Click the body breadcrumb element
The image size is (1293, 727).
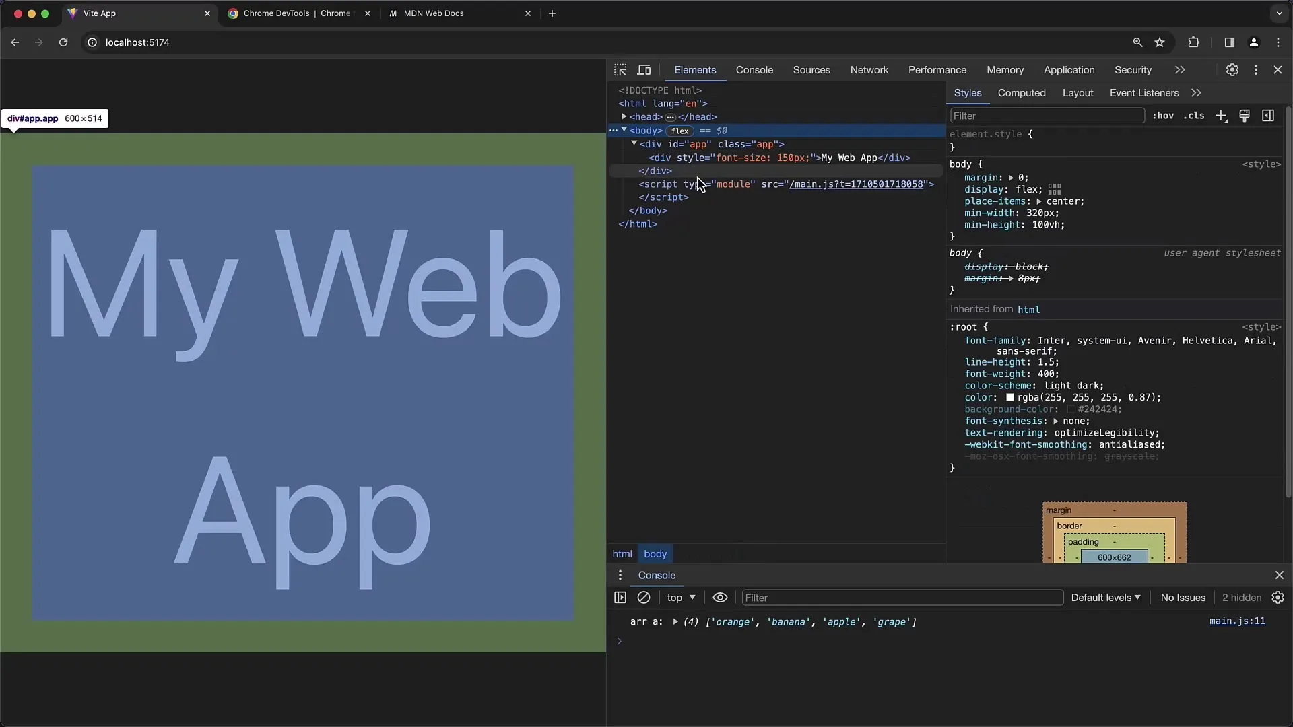[655, 553]
